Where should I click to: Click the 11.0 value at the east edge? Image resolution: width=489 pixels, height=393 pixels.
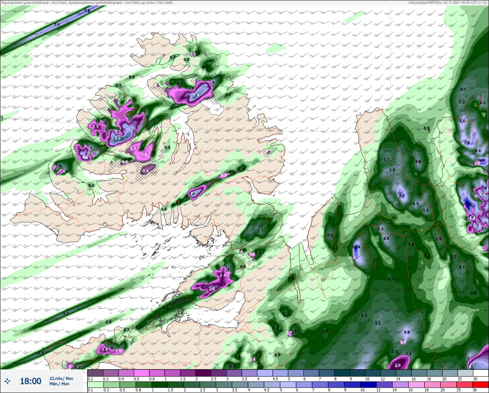(x=481, y=160)
